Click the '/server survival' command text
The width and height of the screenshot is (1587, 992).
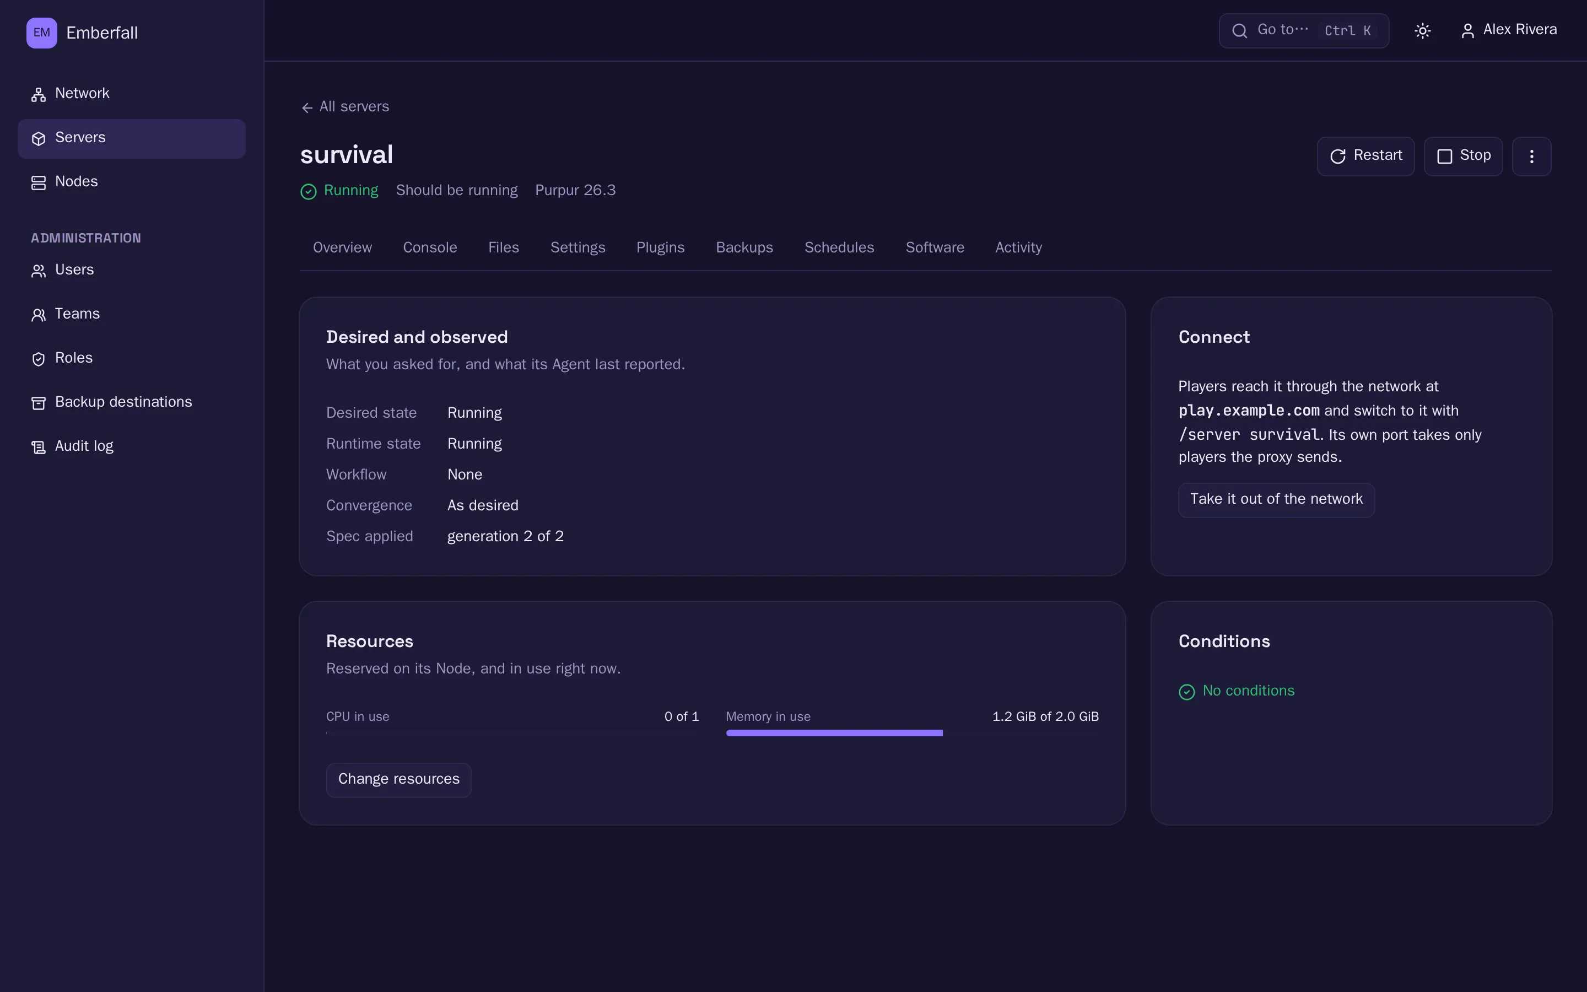[x=1249, y=435]
